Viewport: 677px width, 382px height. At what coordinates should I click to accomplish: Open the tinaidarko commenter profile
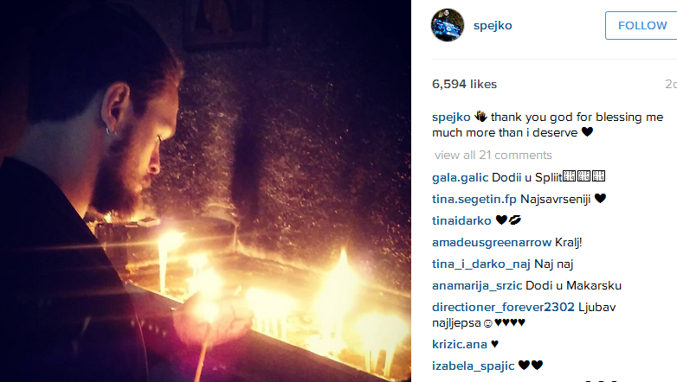(461, 220)
